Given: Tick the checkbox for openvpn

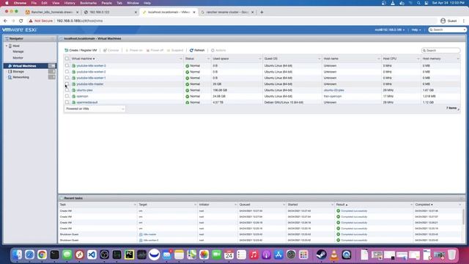Looking at the screenshot, I should (x=67, y=96).
